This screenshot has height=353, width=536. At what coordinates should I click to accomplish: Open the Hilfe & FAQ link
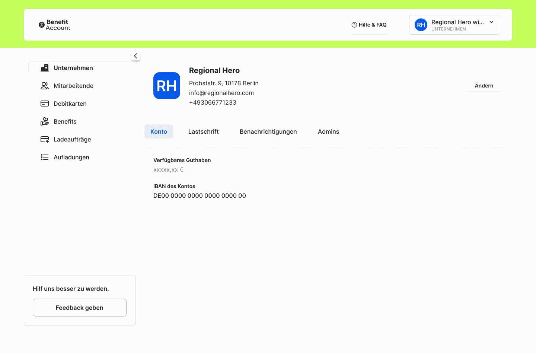click(x=369, y=25)
